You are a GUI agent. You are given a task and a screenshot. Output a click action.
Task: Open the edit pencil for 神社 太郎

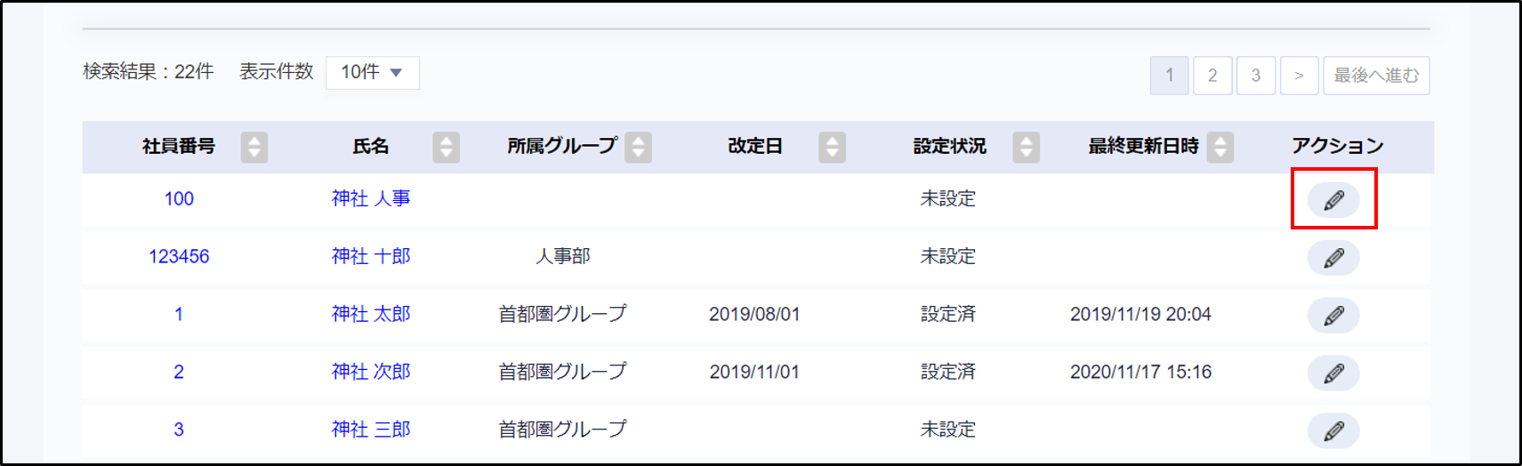(x=1333, y=316)
